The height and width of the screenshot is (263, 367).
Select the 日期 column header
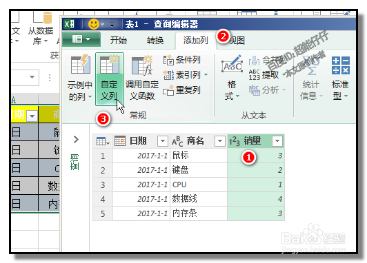(141, 141)
